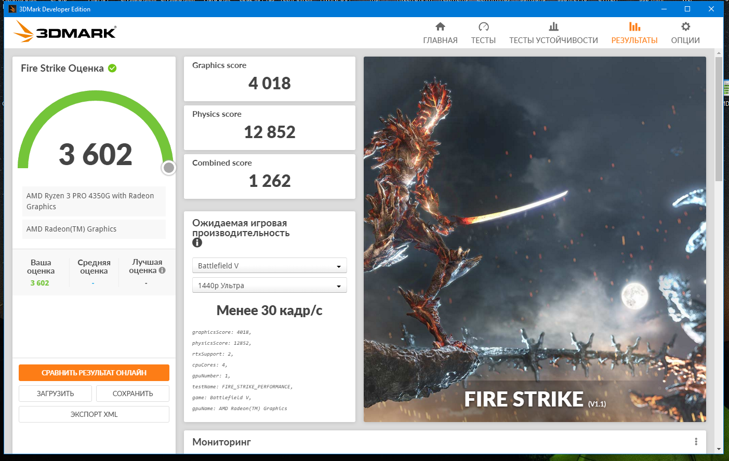
Task: Click the Stress Tests bar chart icon
Action: [x=553, y=26]
